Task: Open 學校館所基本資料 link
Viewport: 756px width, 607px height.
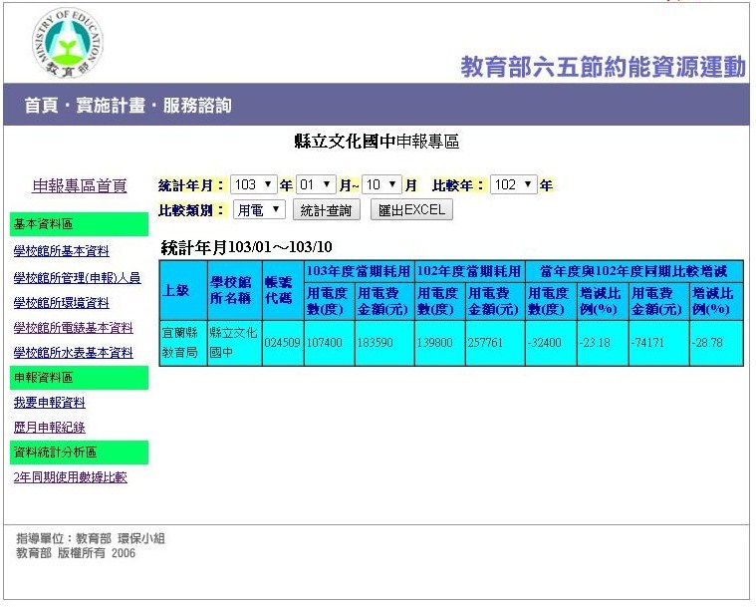Action: pyautogui.click(x=61, y=251)
